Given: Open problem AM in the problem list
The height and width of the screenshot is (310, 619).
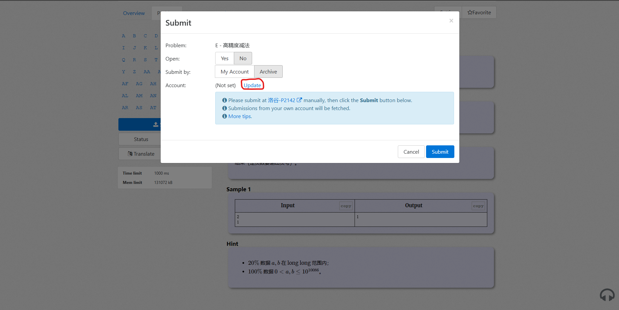Looking at the screenshot, I should [x=139, y=95].
